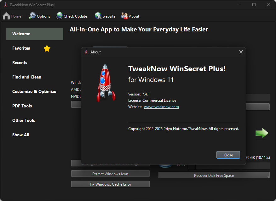Click the About toolbar label
The width and height of the screenshot is (276, 201).
134,16
